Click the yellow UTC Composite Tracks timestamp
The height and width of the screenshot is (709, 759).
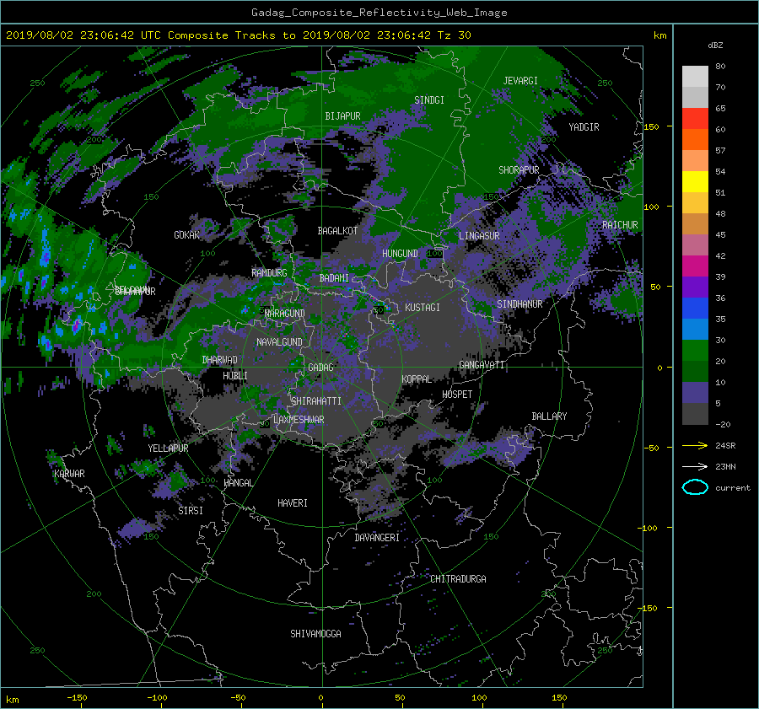238,35
